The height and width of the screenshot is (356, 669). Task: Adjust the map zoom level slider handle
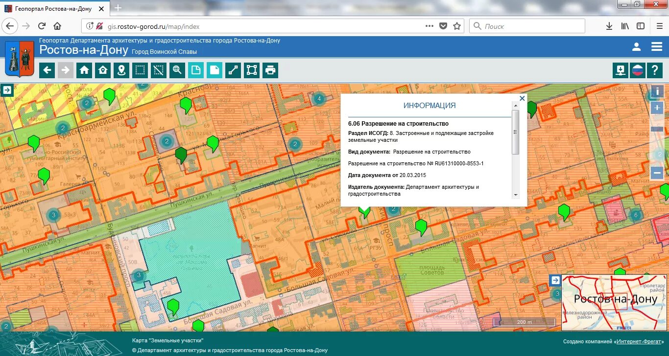pos(657,129)
